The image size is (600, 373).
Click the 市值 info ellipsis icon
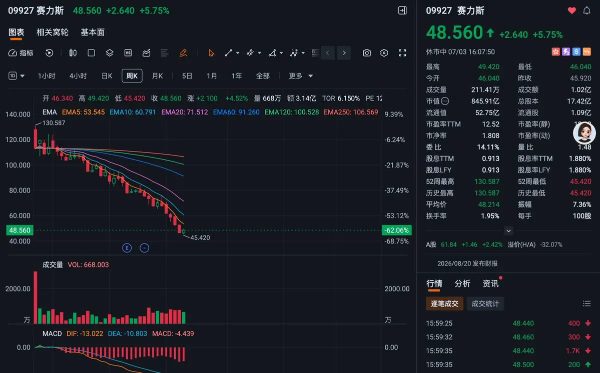pyautogui.click(x=445, y=101)
